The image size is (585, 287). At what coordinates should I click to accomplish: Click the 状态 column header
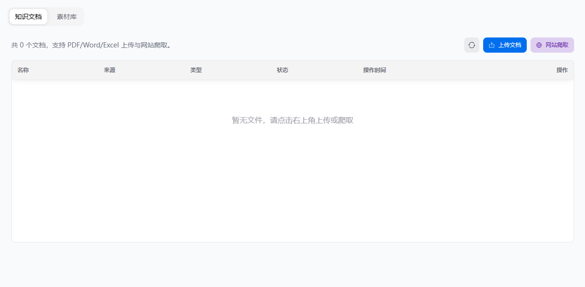coord(282,70)
